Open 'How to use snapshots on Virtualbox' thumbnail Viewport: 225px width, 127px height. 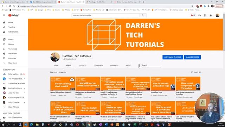188,84
